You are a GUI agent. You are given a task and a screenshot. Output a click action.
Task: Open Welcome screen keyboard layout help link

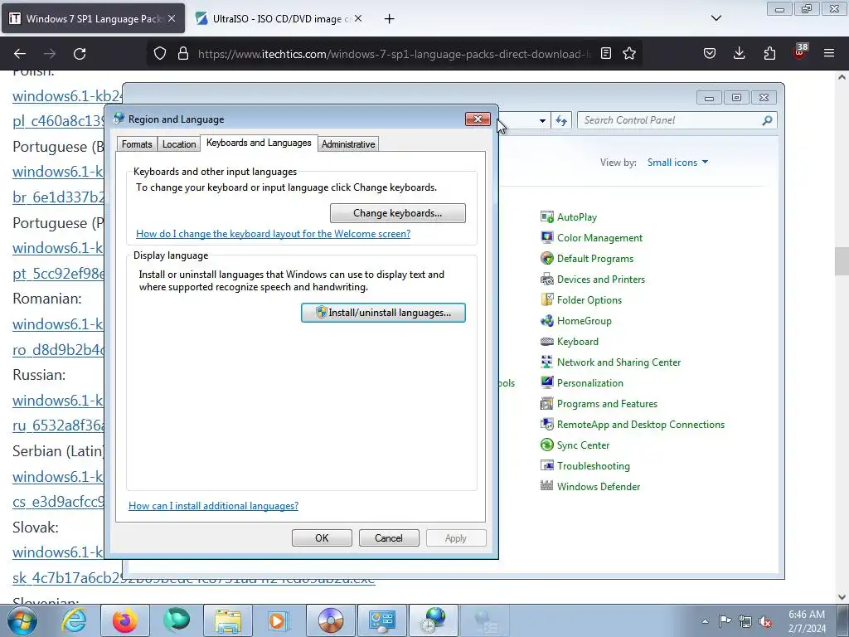click(273, 234)
